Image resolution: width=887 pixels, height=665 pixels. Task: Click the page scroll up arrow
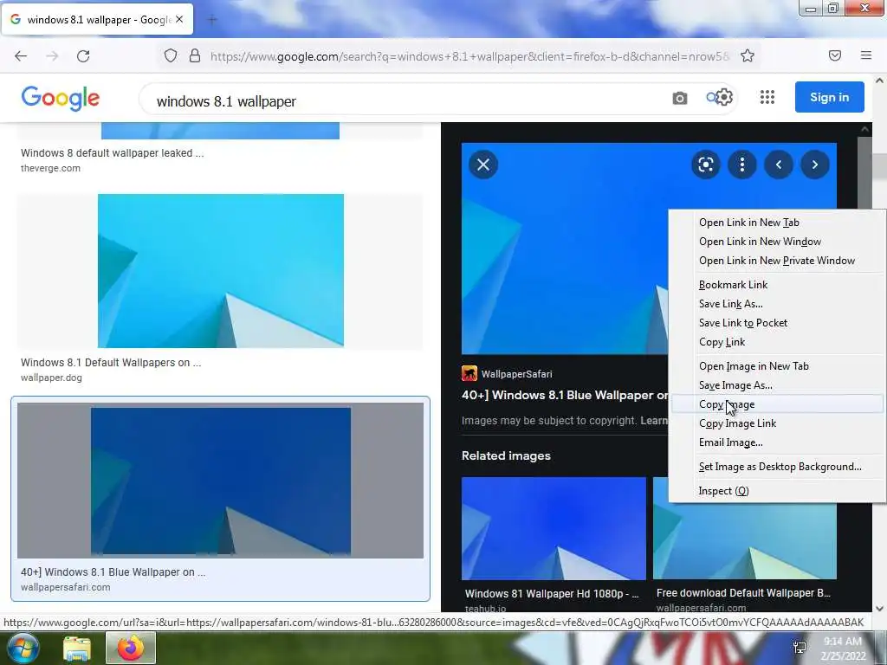pos(879,81)
